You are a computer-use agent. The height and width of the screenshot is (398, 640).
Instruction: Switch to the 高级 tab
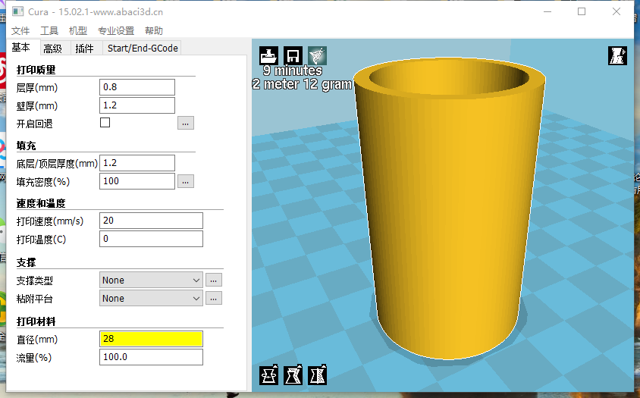pos(52,49)
